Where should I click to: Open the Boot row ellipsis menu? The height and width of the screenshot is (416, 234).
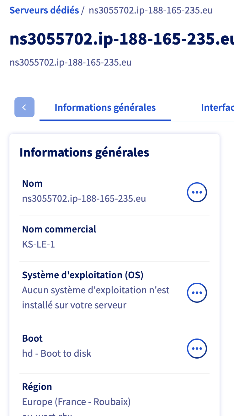click(x=197, y=349)
